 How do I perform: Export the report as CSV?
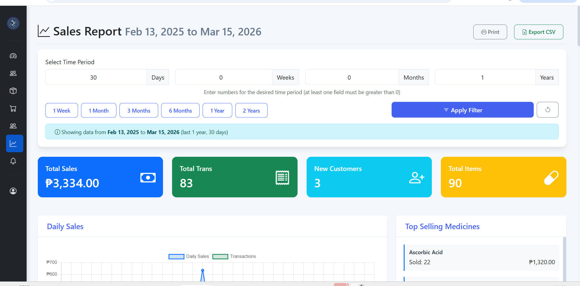point(538,32)
